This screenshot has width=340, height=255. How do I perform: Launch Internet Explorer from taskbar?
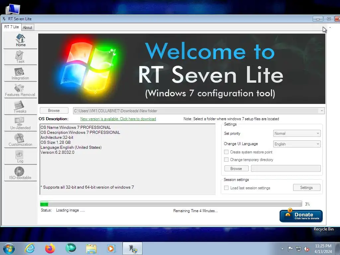[30, 248]
